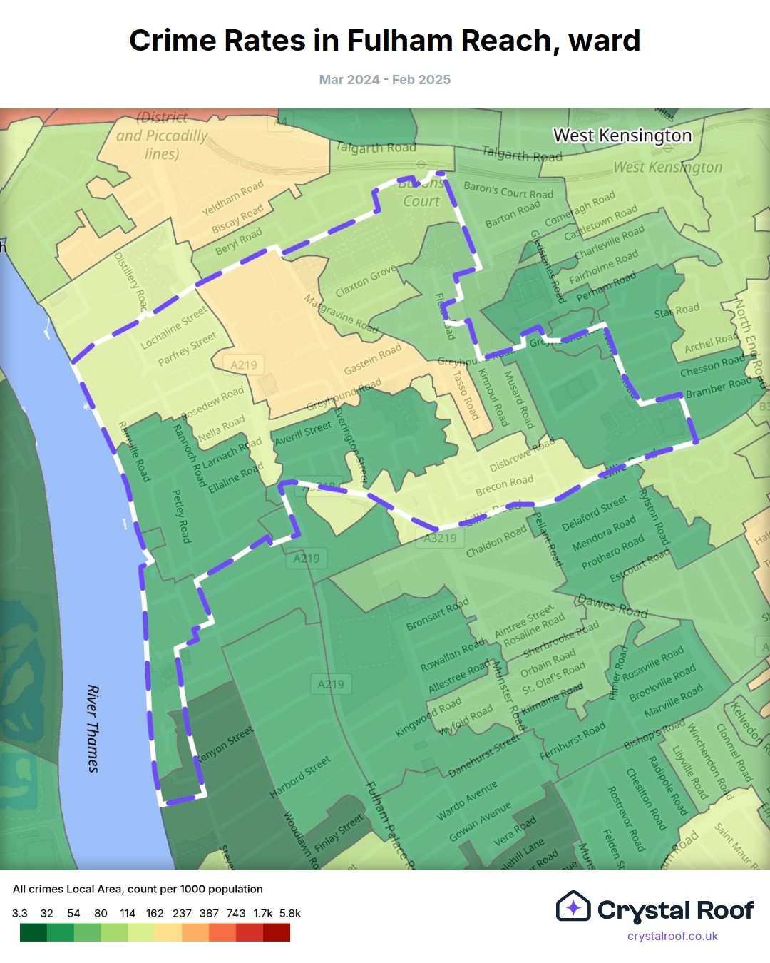Select the Kenyon Street label

click(x=225, y=744)
